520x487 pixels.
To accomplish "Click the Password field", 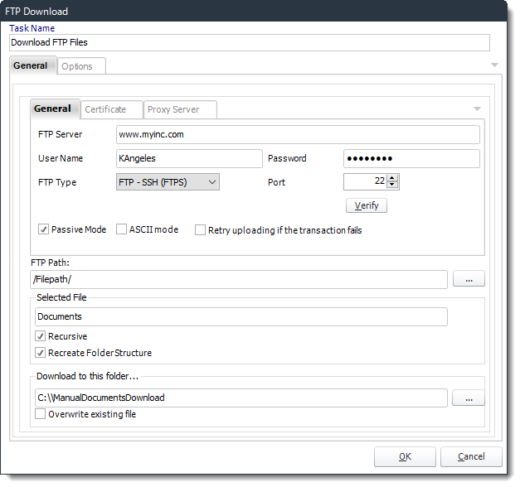I will (x=411, y=158).
